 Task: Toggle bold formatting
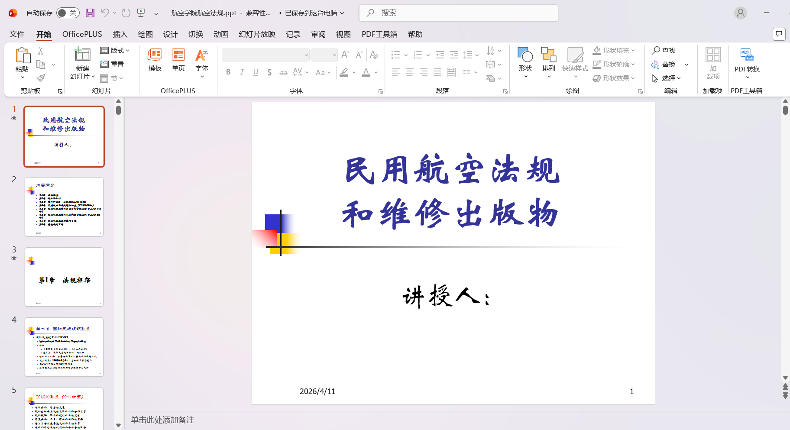pyautogui.click(x=228, y=72)
